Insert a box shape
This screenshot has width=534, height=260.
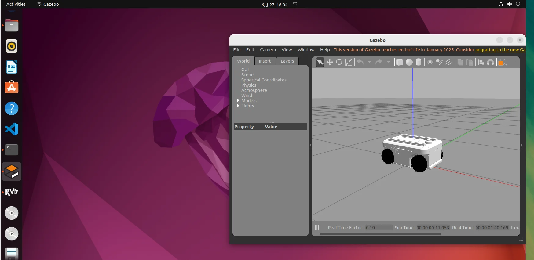point(399,62)
